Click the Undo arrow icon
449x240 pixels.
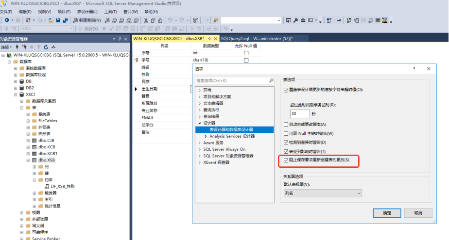tap(170, 20)
